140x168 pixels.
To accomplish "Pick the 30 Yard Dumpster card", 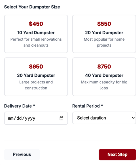I will pos(36,77).
